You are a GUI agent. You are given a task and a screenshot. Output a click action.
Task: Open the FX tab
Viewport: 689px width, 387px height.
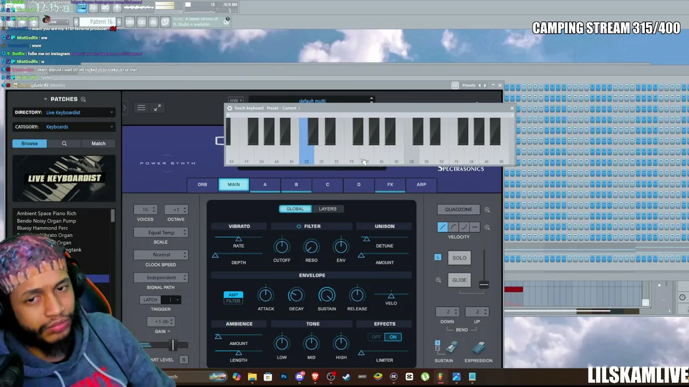390,185
